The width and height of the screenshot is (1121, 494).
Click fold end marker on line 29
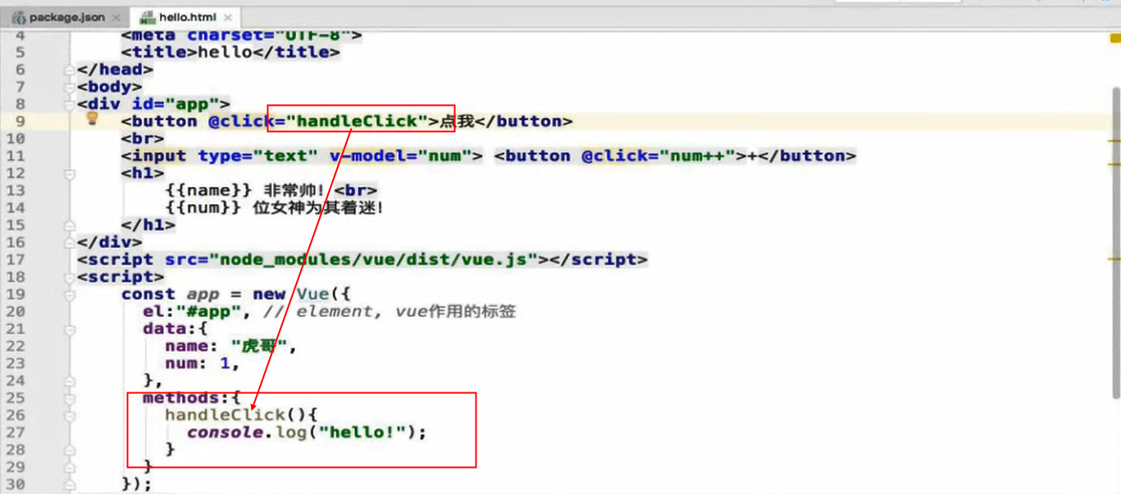(70, 467)
